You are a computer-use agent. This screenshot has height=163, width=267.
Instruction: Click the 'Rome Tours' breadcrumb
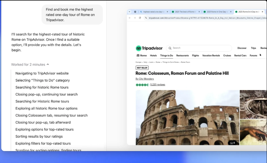185,62
